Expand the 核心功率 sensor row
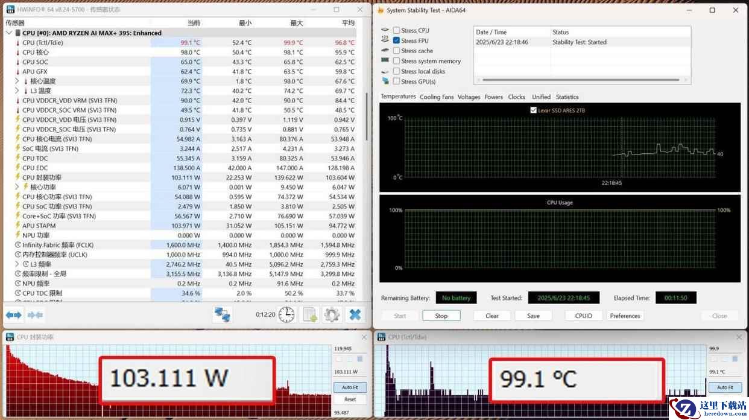 pyautogui.click(x=17, y=187)
